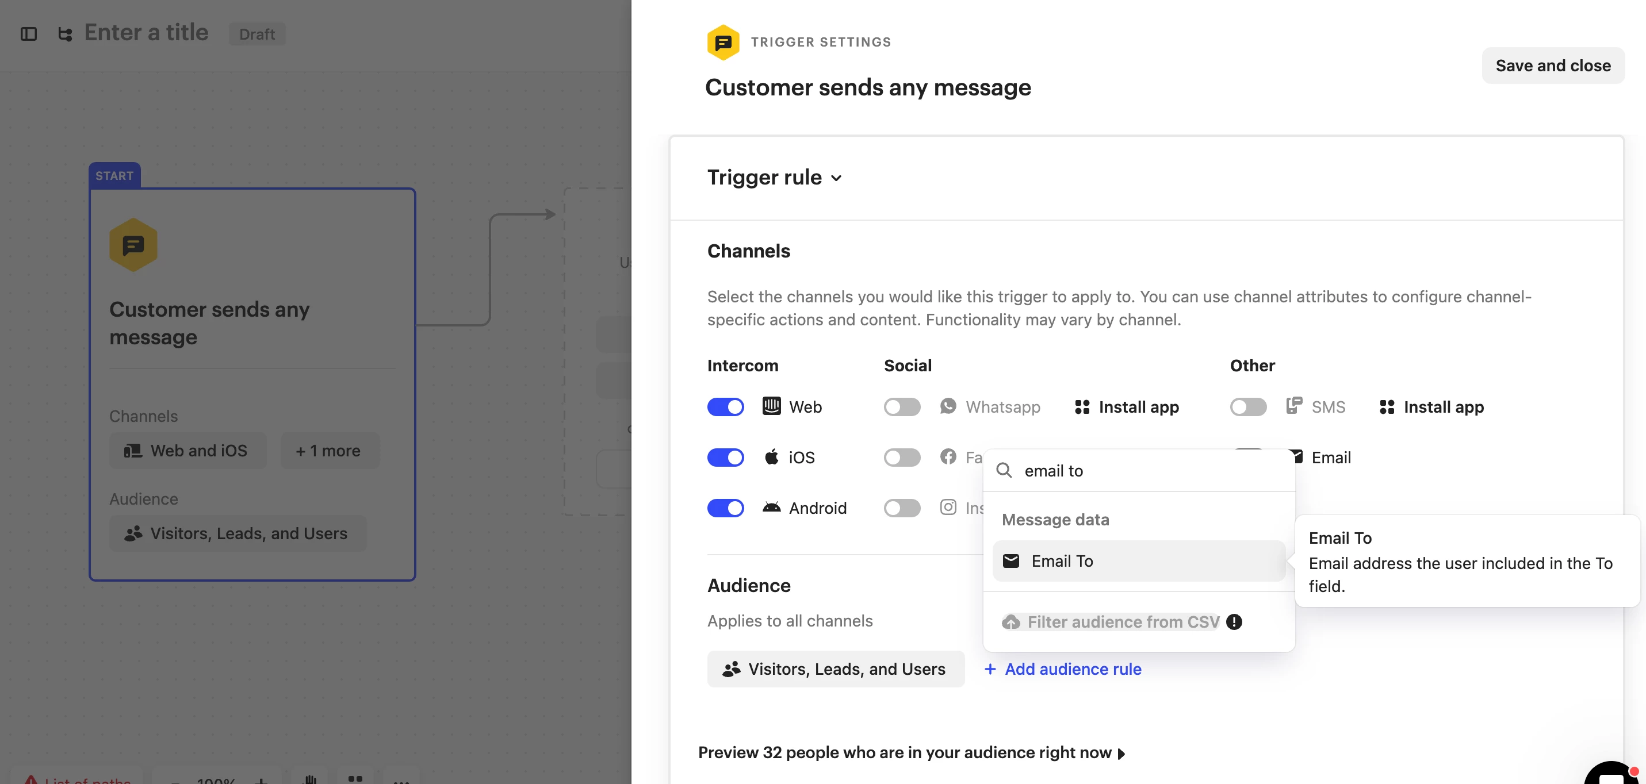Click the Web and iOS chip on canvas
The image size is (1646, 784).
point(187,451)
